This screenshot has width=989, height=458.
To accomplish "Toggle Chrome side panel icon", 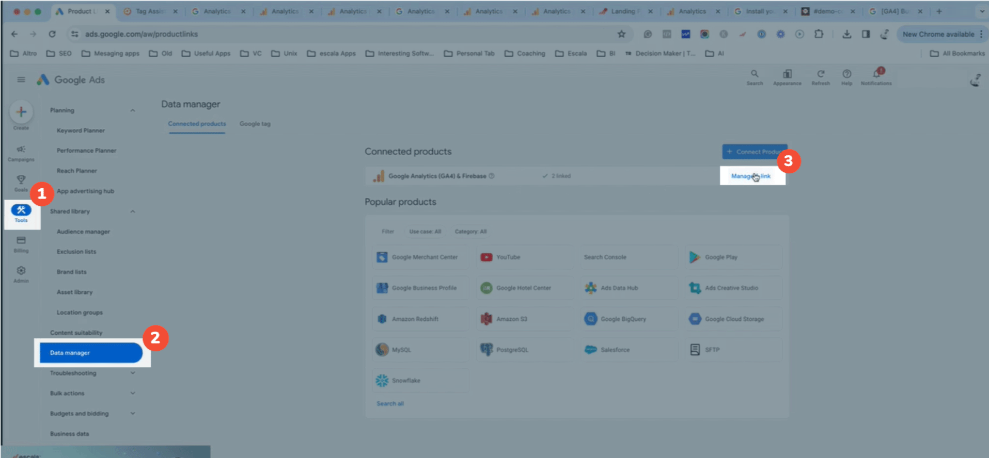I will (866, 34).
